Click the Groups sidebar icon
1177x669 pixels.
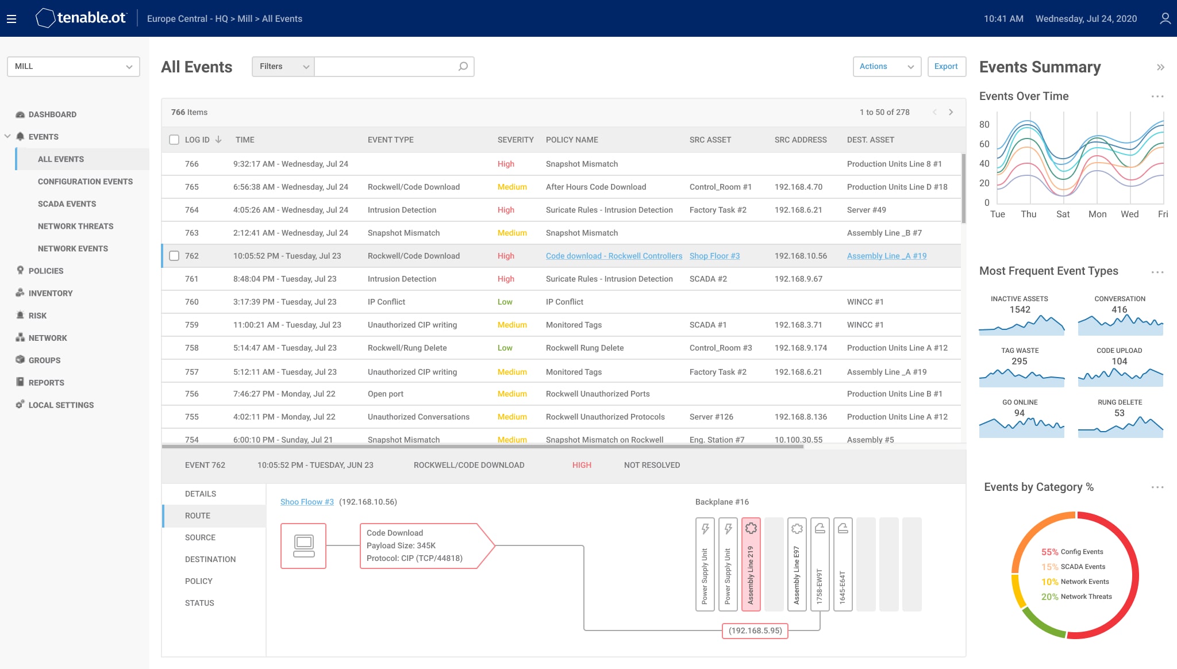pyautogui.click(x=20, y=360)
